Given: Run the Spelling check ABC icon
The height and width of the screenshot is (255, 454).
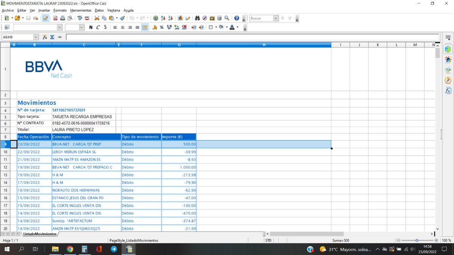Looking at the screenshot, I should point(80,18).
